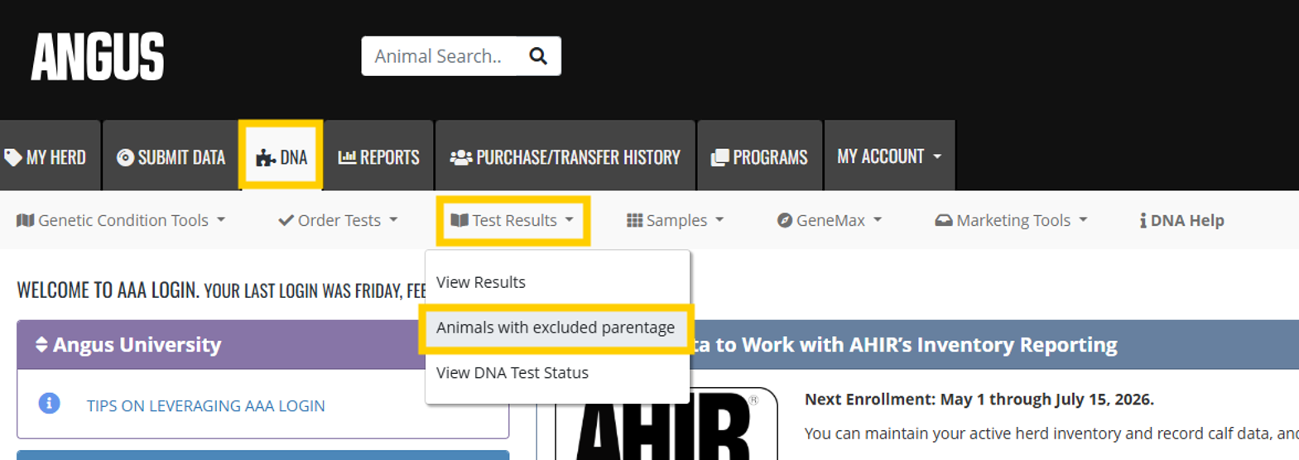Click the Purchase/Transfer History people icon

tap(460, 157)
